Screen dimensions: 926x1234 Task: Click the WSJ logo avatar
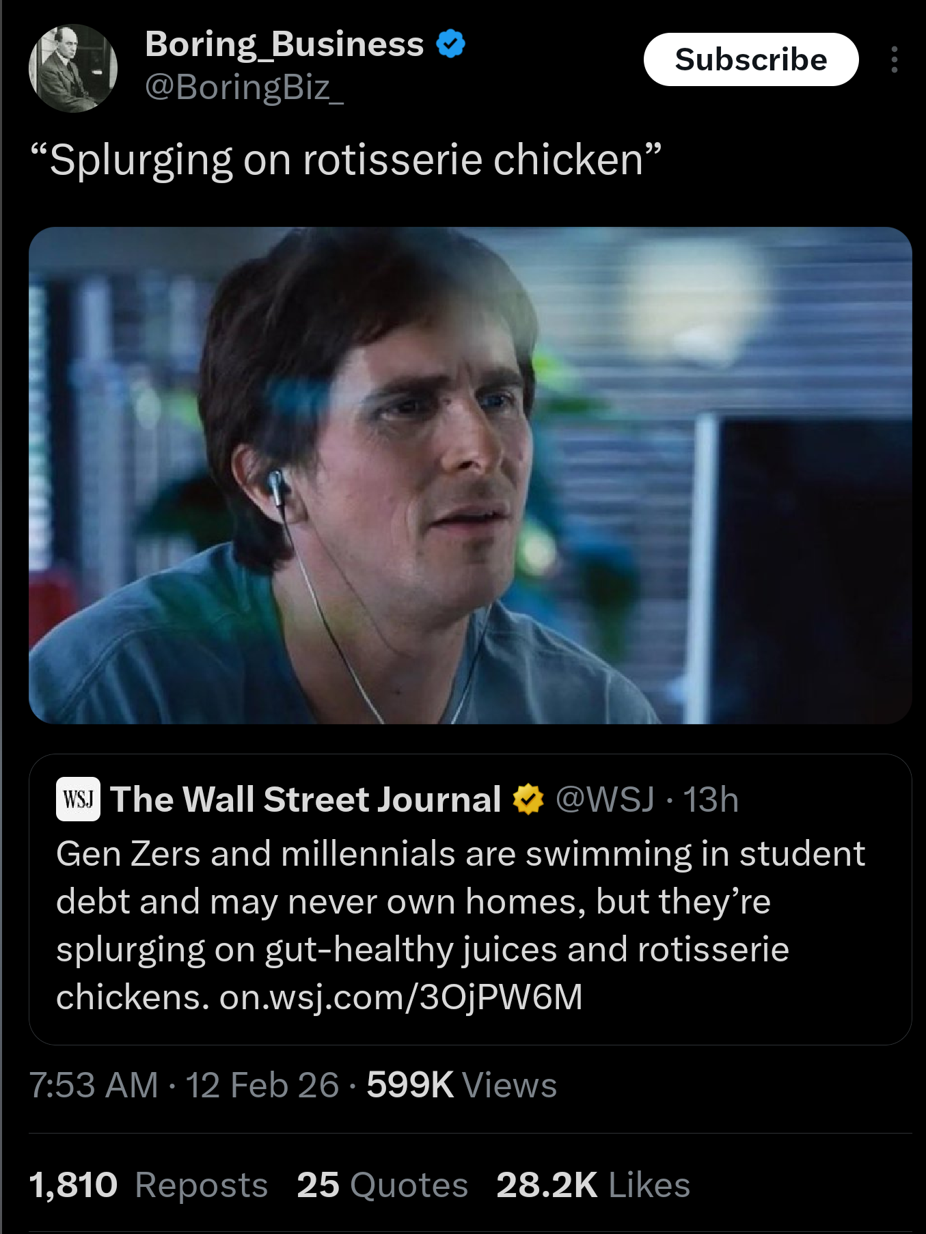click(x=78, y=799)
